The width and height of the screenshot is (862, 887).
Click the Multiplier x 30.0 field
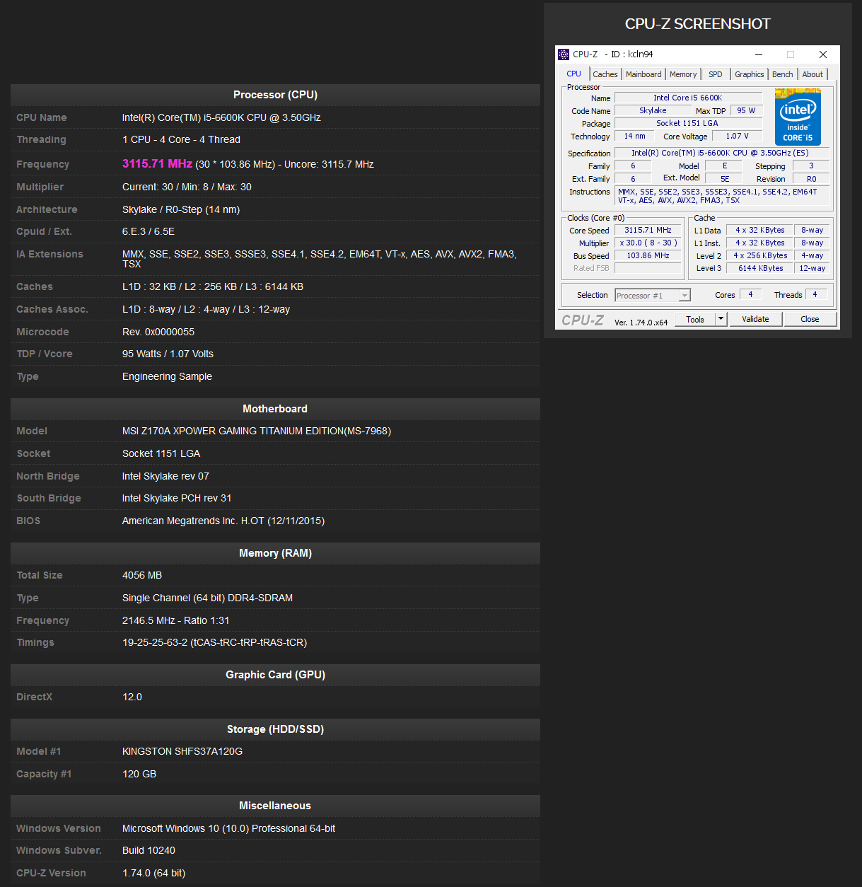[x=648, y=243]
